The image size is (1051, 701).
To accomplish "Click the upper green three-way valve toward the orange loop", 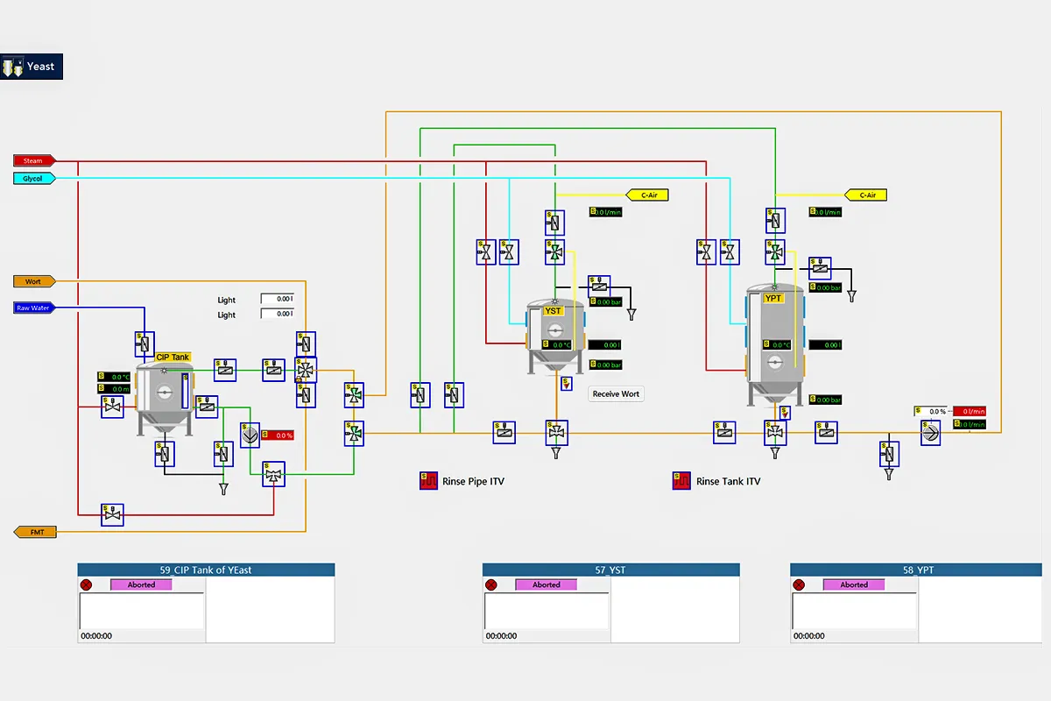I will tap(353, 396).
